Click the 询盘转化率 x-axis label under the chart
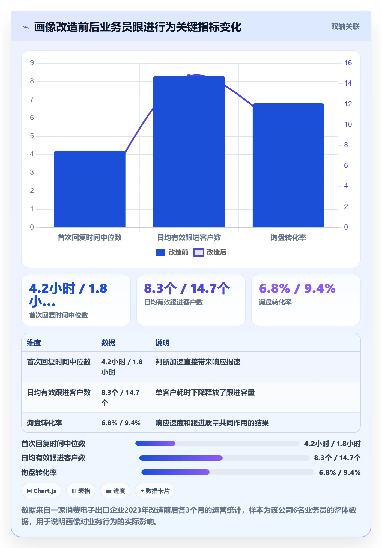 (x=288, y=237)
